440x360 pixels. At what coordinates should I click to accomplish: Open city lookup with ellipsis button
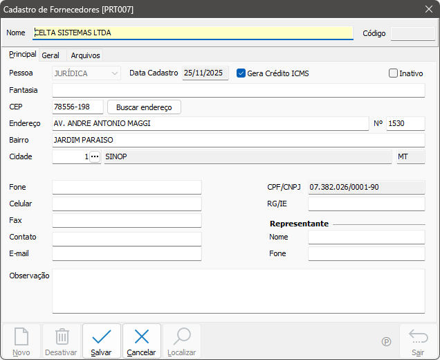(x=95, y=157)
